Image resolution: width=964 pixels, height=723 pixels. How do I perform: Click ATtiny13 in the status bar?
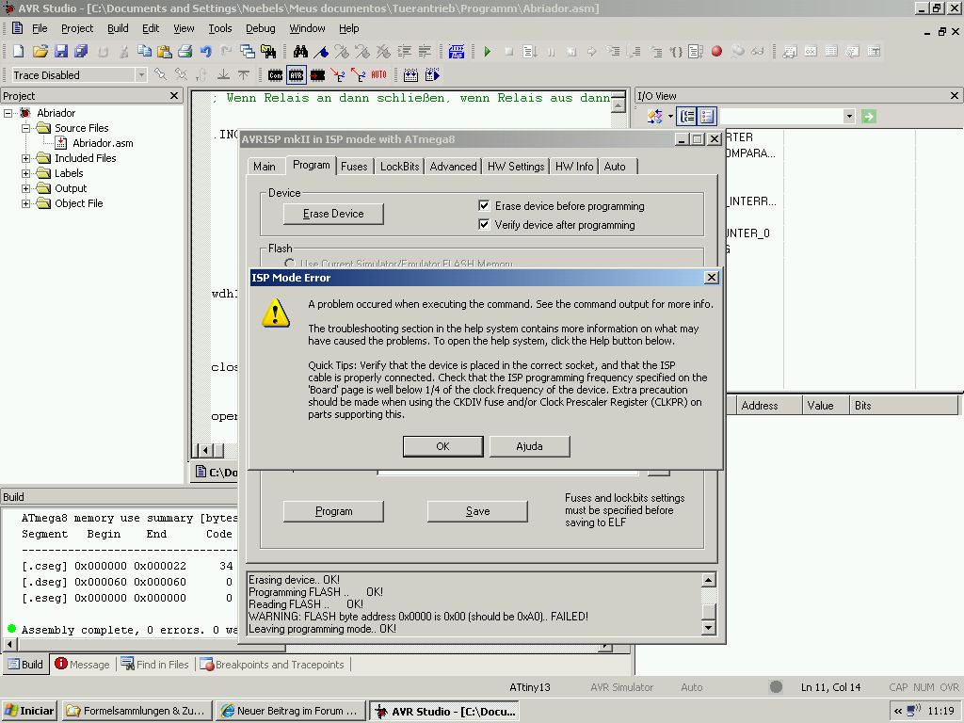[530, 687]
